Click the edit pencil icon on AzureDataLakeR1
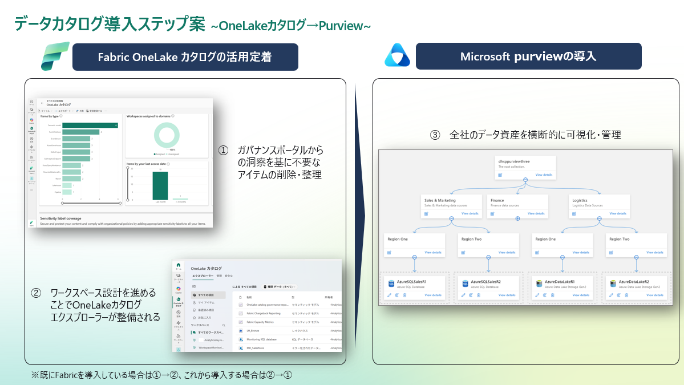 pos(537,295)
